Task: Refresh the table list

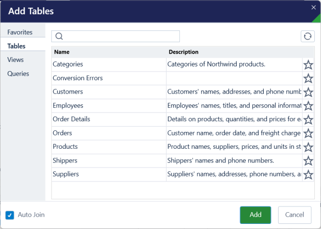Action: 308,36
